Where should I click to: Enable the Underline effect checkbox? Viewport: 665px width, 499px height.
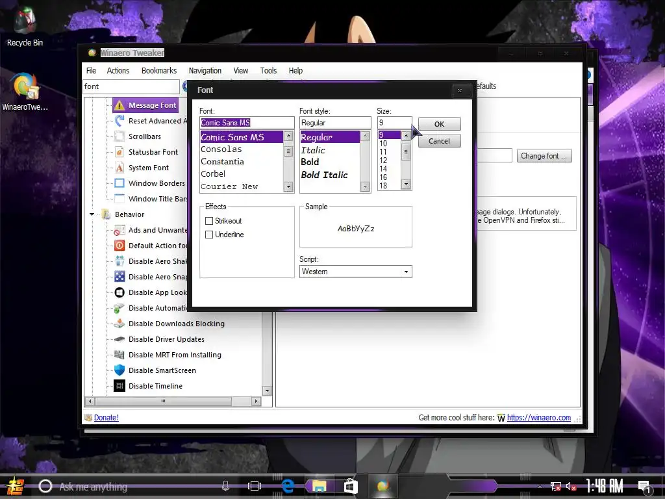[209, 234]
